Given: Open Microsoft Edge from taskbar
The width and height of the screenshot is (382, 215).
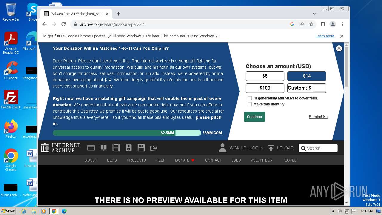Looking at the screenshot, I should 64,211.
